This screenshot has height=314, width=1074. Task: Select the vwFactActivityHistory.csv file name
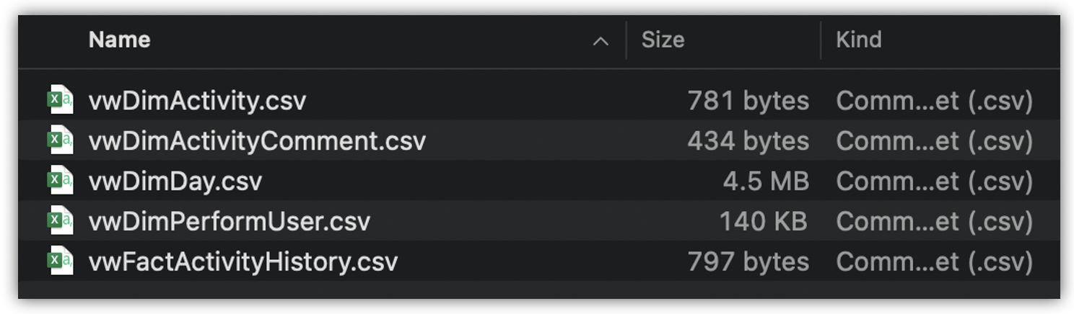tap(243, 262)
